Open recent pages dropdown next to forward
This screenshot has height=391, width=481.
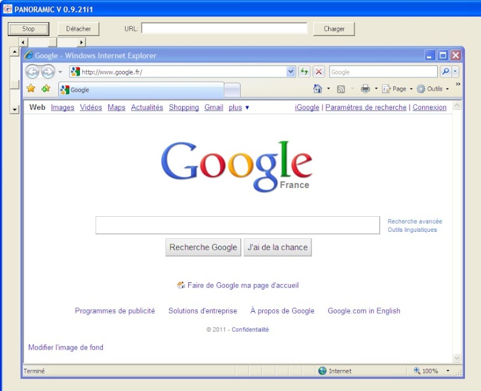pyautogui.click(x=60, y=72)
